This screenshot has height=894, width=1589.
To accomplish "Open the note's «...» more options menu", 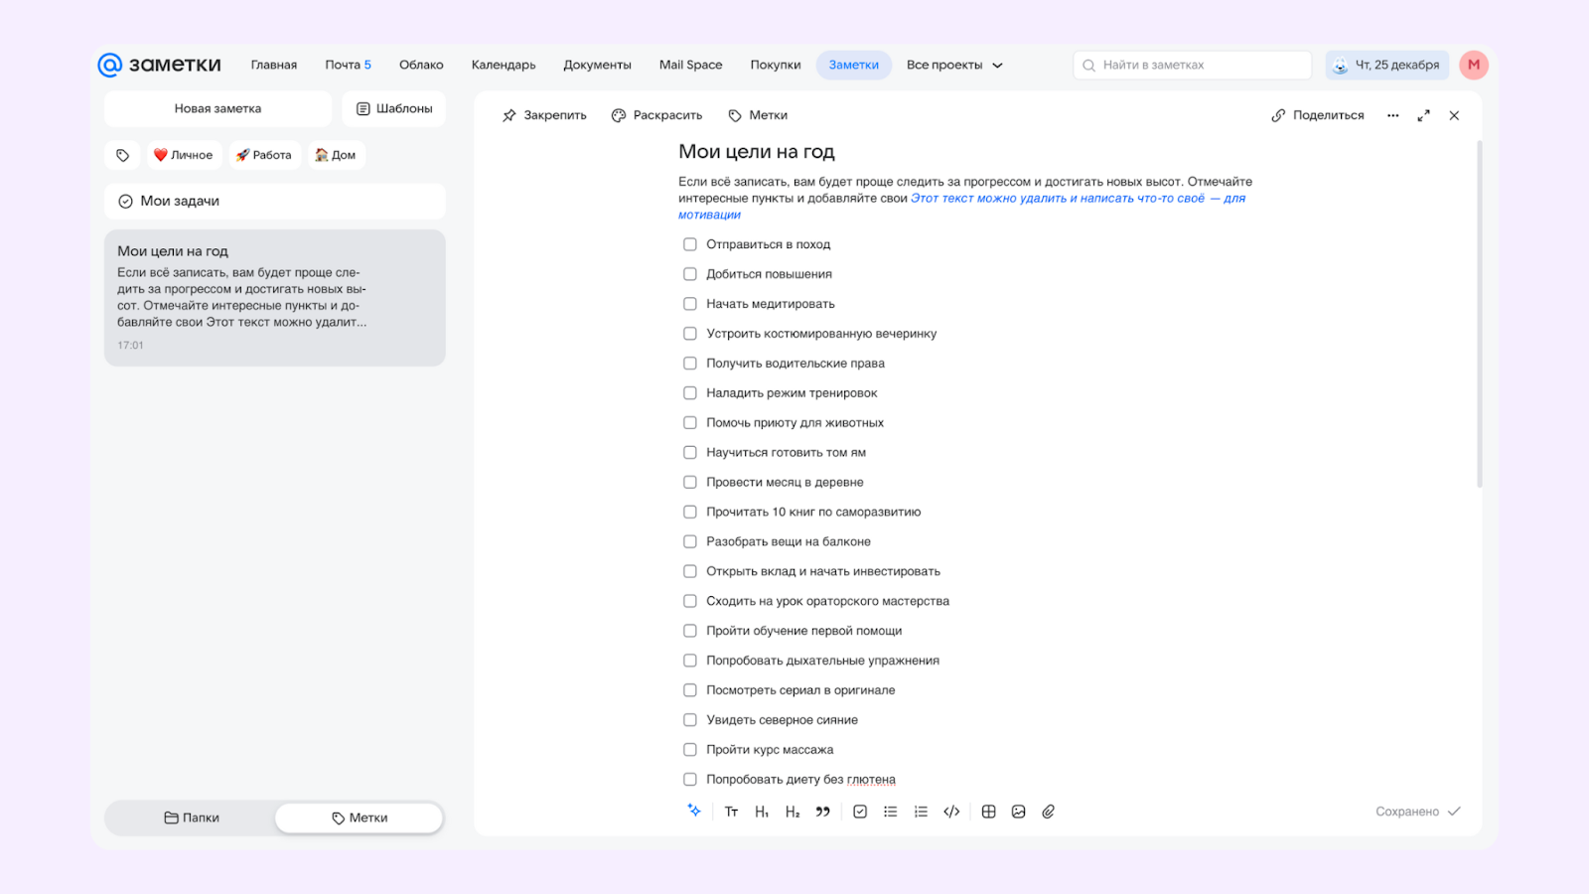I will (1393, 114).
